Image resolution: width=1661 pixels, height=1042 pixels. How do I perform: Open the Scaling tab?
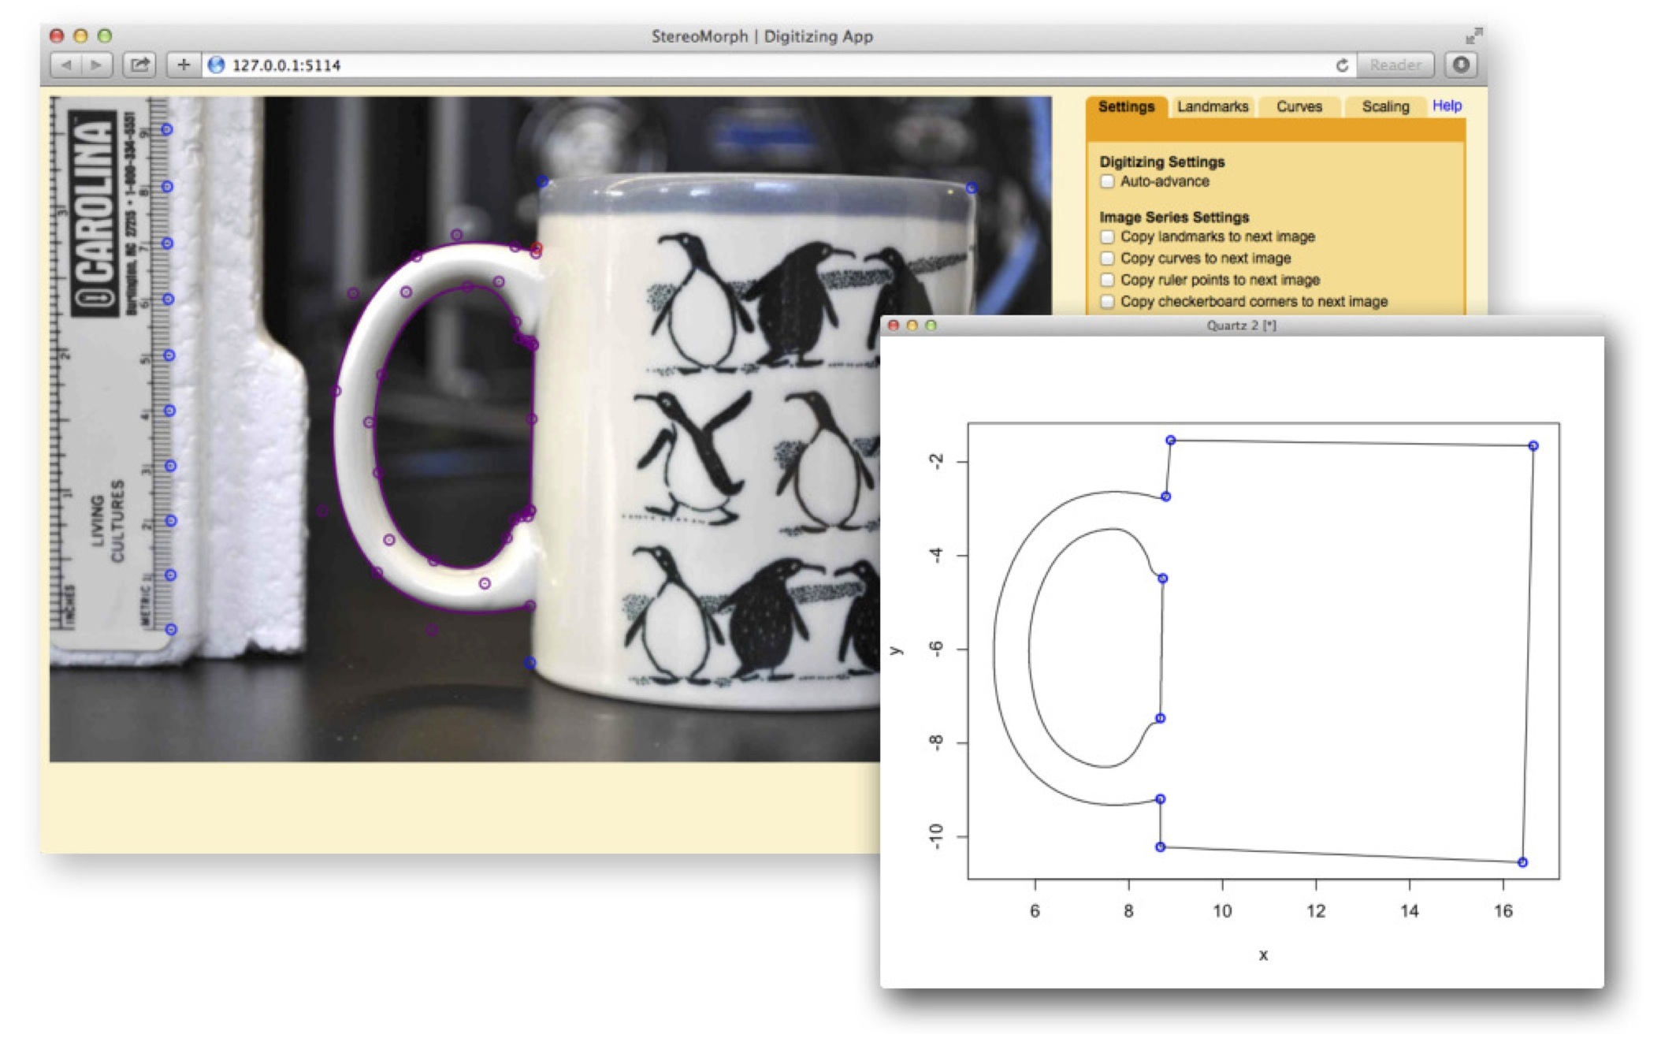(x=1384, y=107)
